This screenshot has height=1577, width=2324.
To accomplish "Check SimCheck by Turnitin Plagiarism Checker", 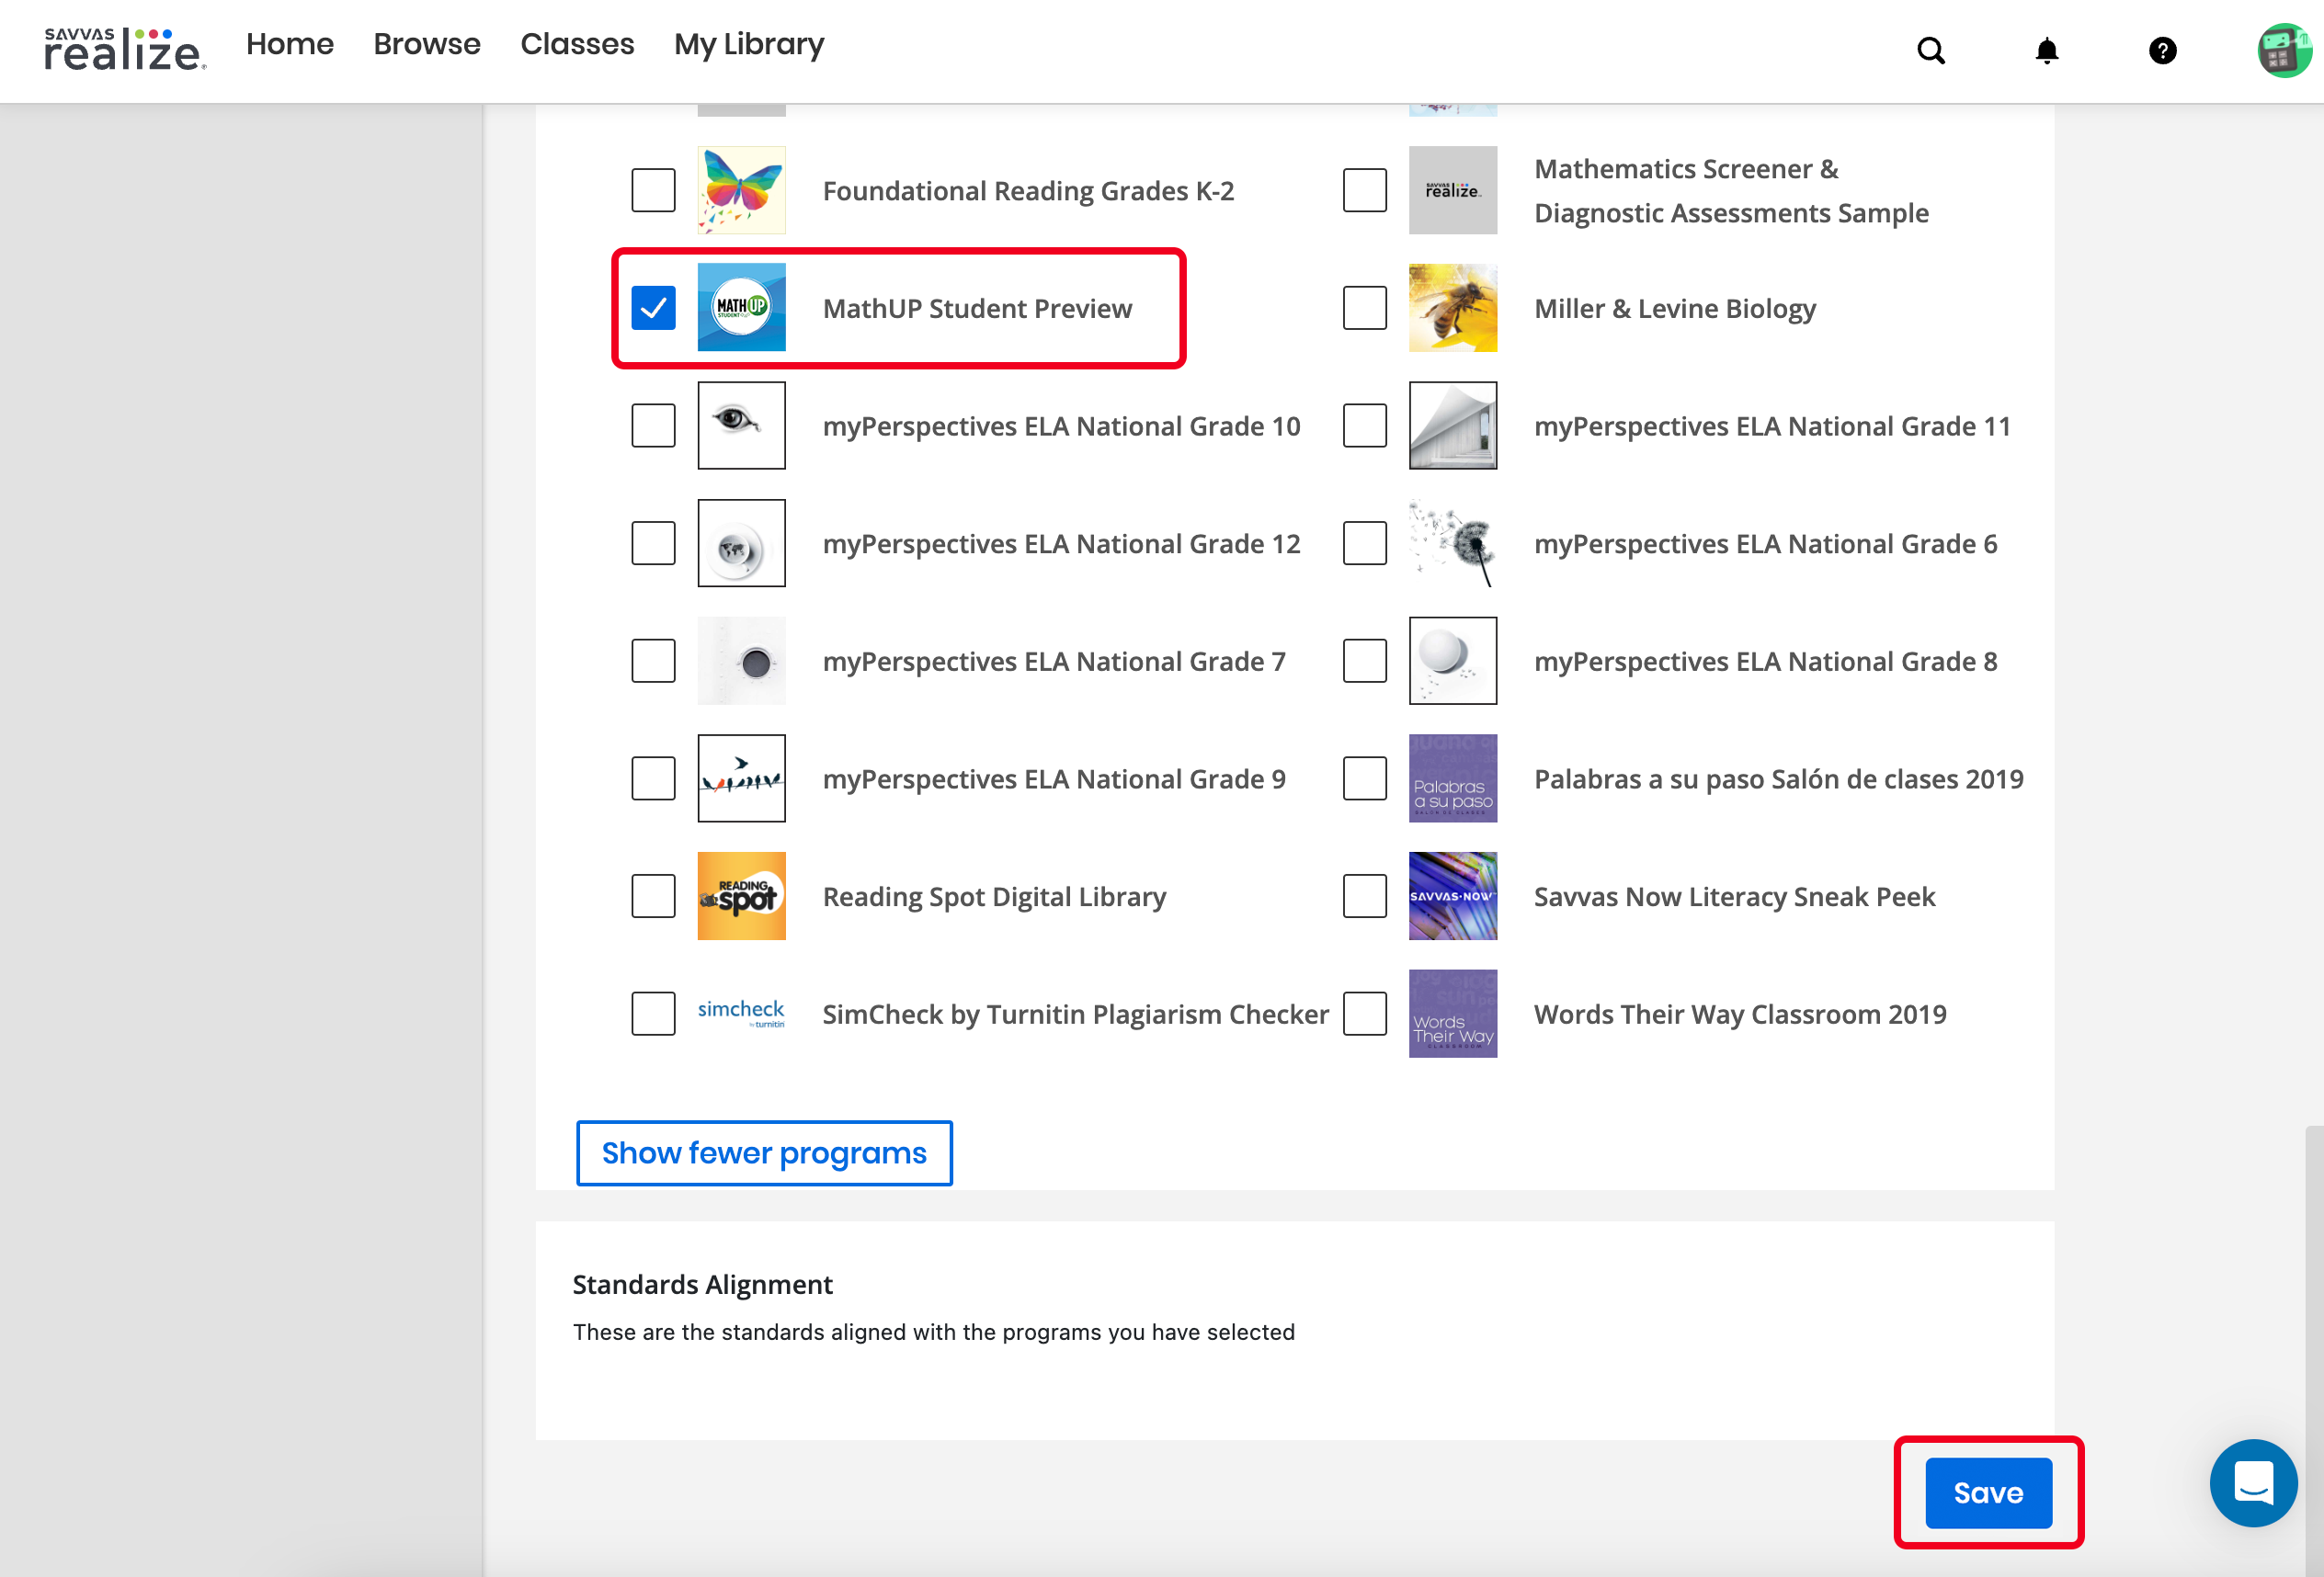I will coord(653,1014).
